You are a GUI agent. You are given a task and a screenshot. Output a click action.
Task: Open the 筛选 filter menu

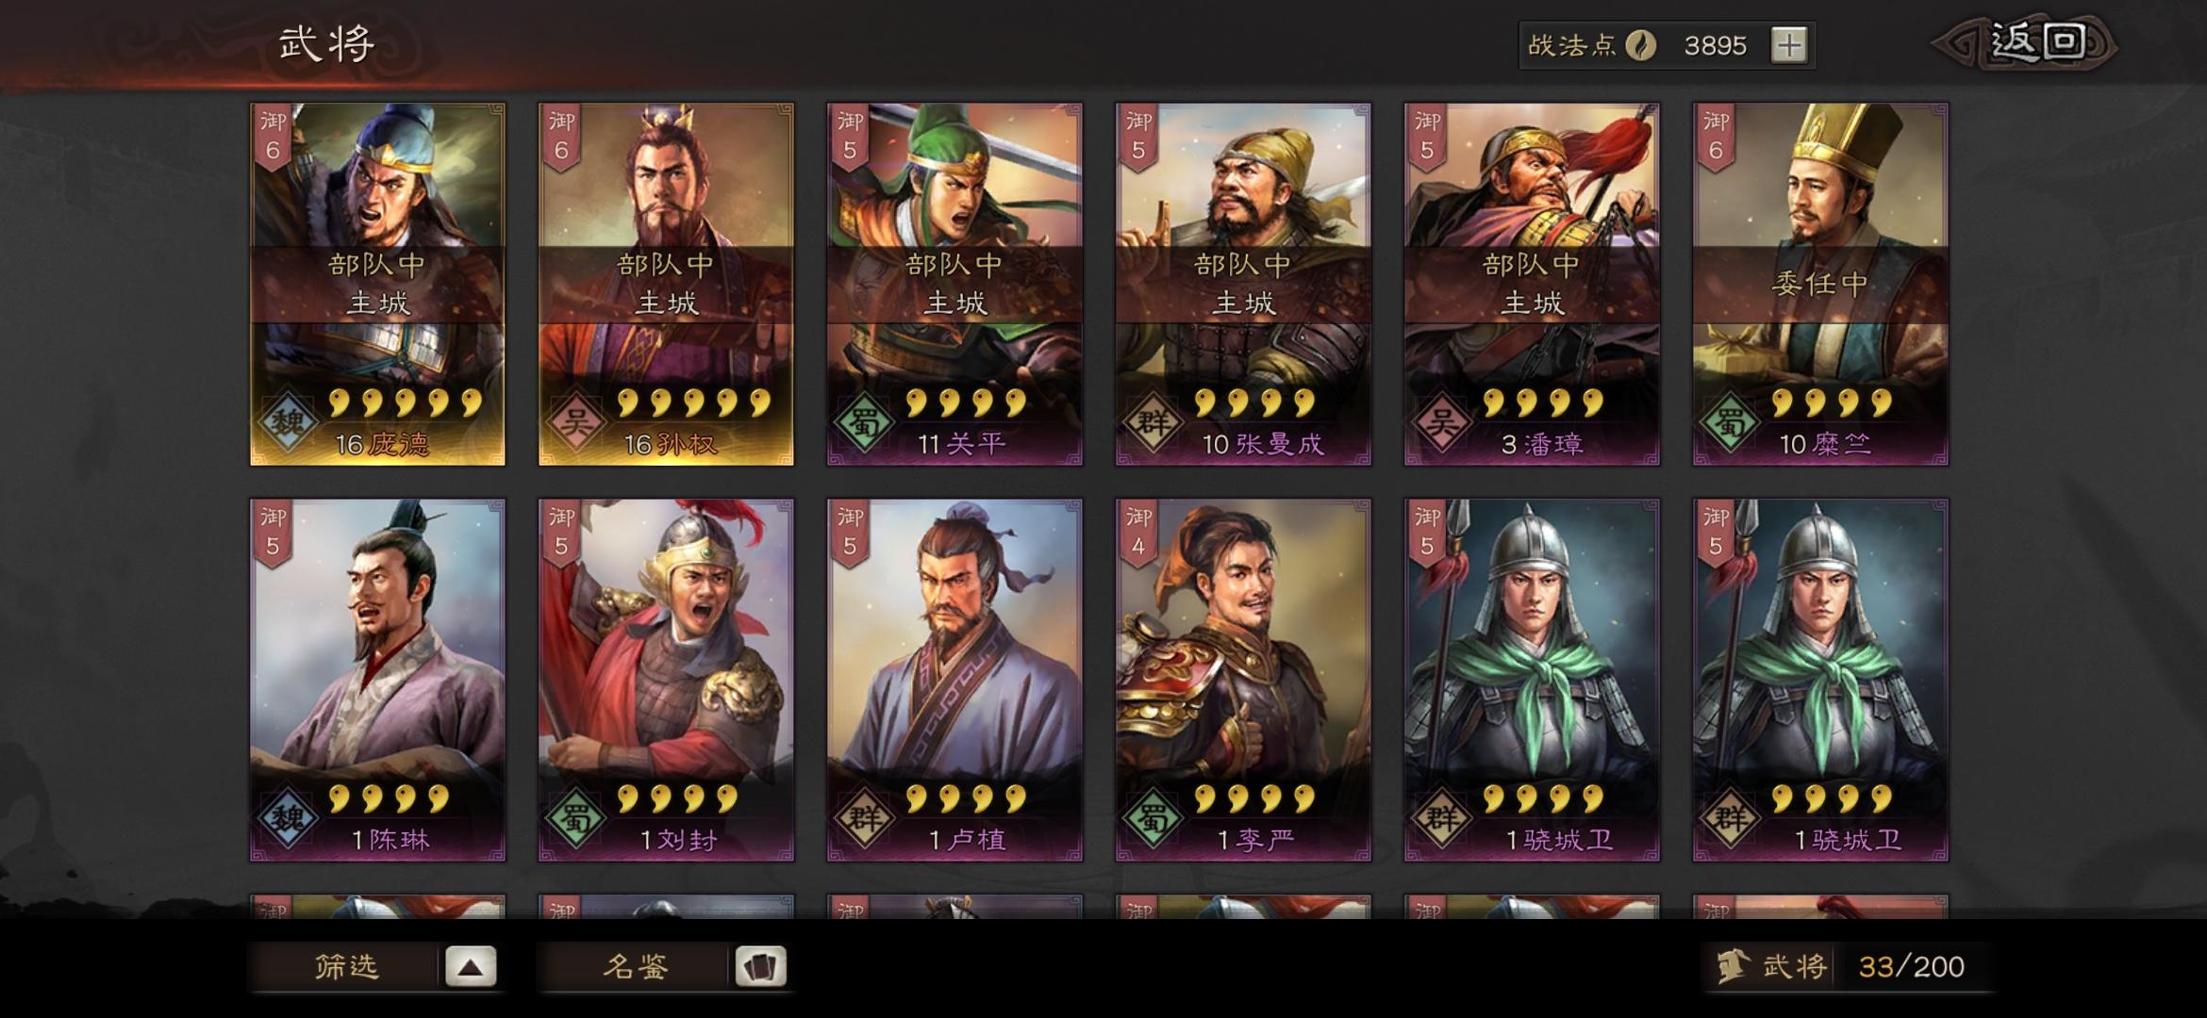346,966
